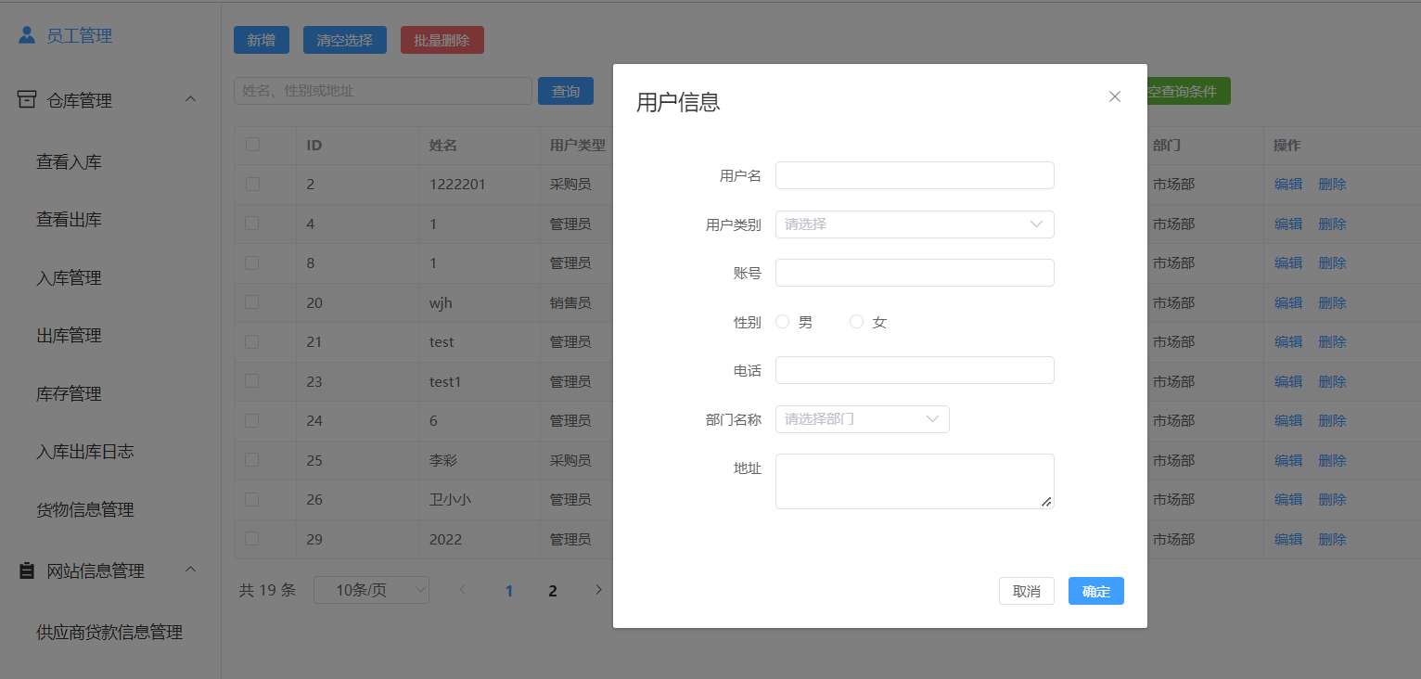Screen dimensions: 1421x679
Task: Check the row checkbox for ID 23
Action: (252, 381)
